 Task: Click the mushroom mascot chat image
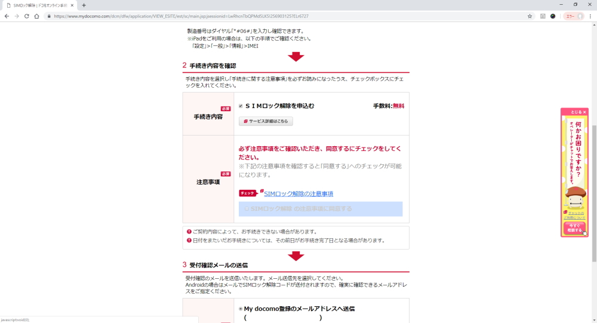point(576,198)
